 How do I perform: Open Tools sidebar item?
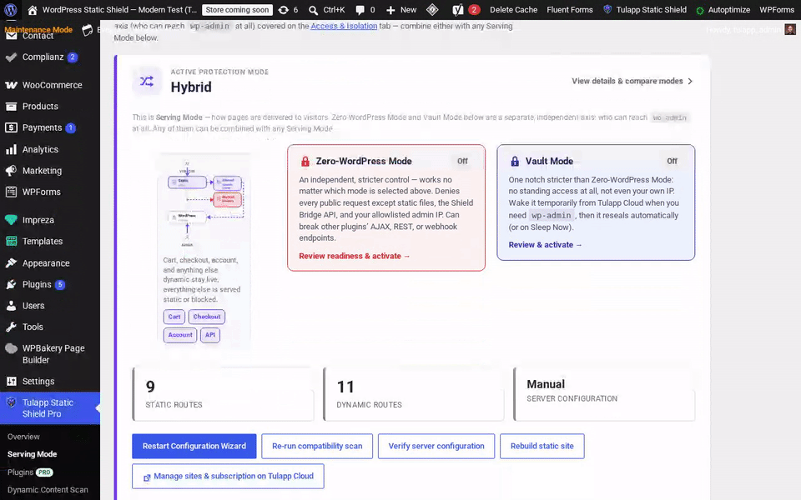(x=50, y=327)
